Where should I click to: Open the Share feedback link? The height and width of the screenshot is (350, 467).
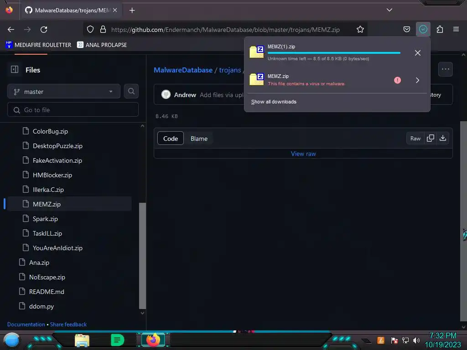pyautogui.click(x=68, y=324)
